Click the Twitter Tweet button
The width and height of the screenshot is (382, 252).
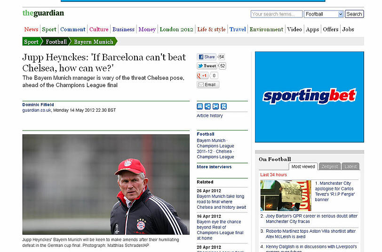pos(207,66)
